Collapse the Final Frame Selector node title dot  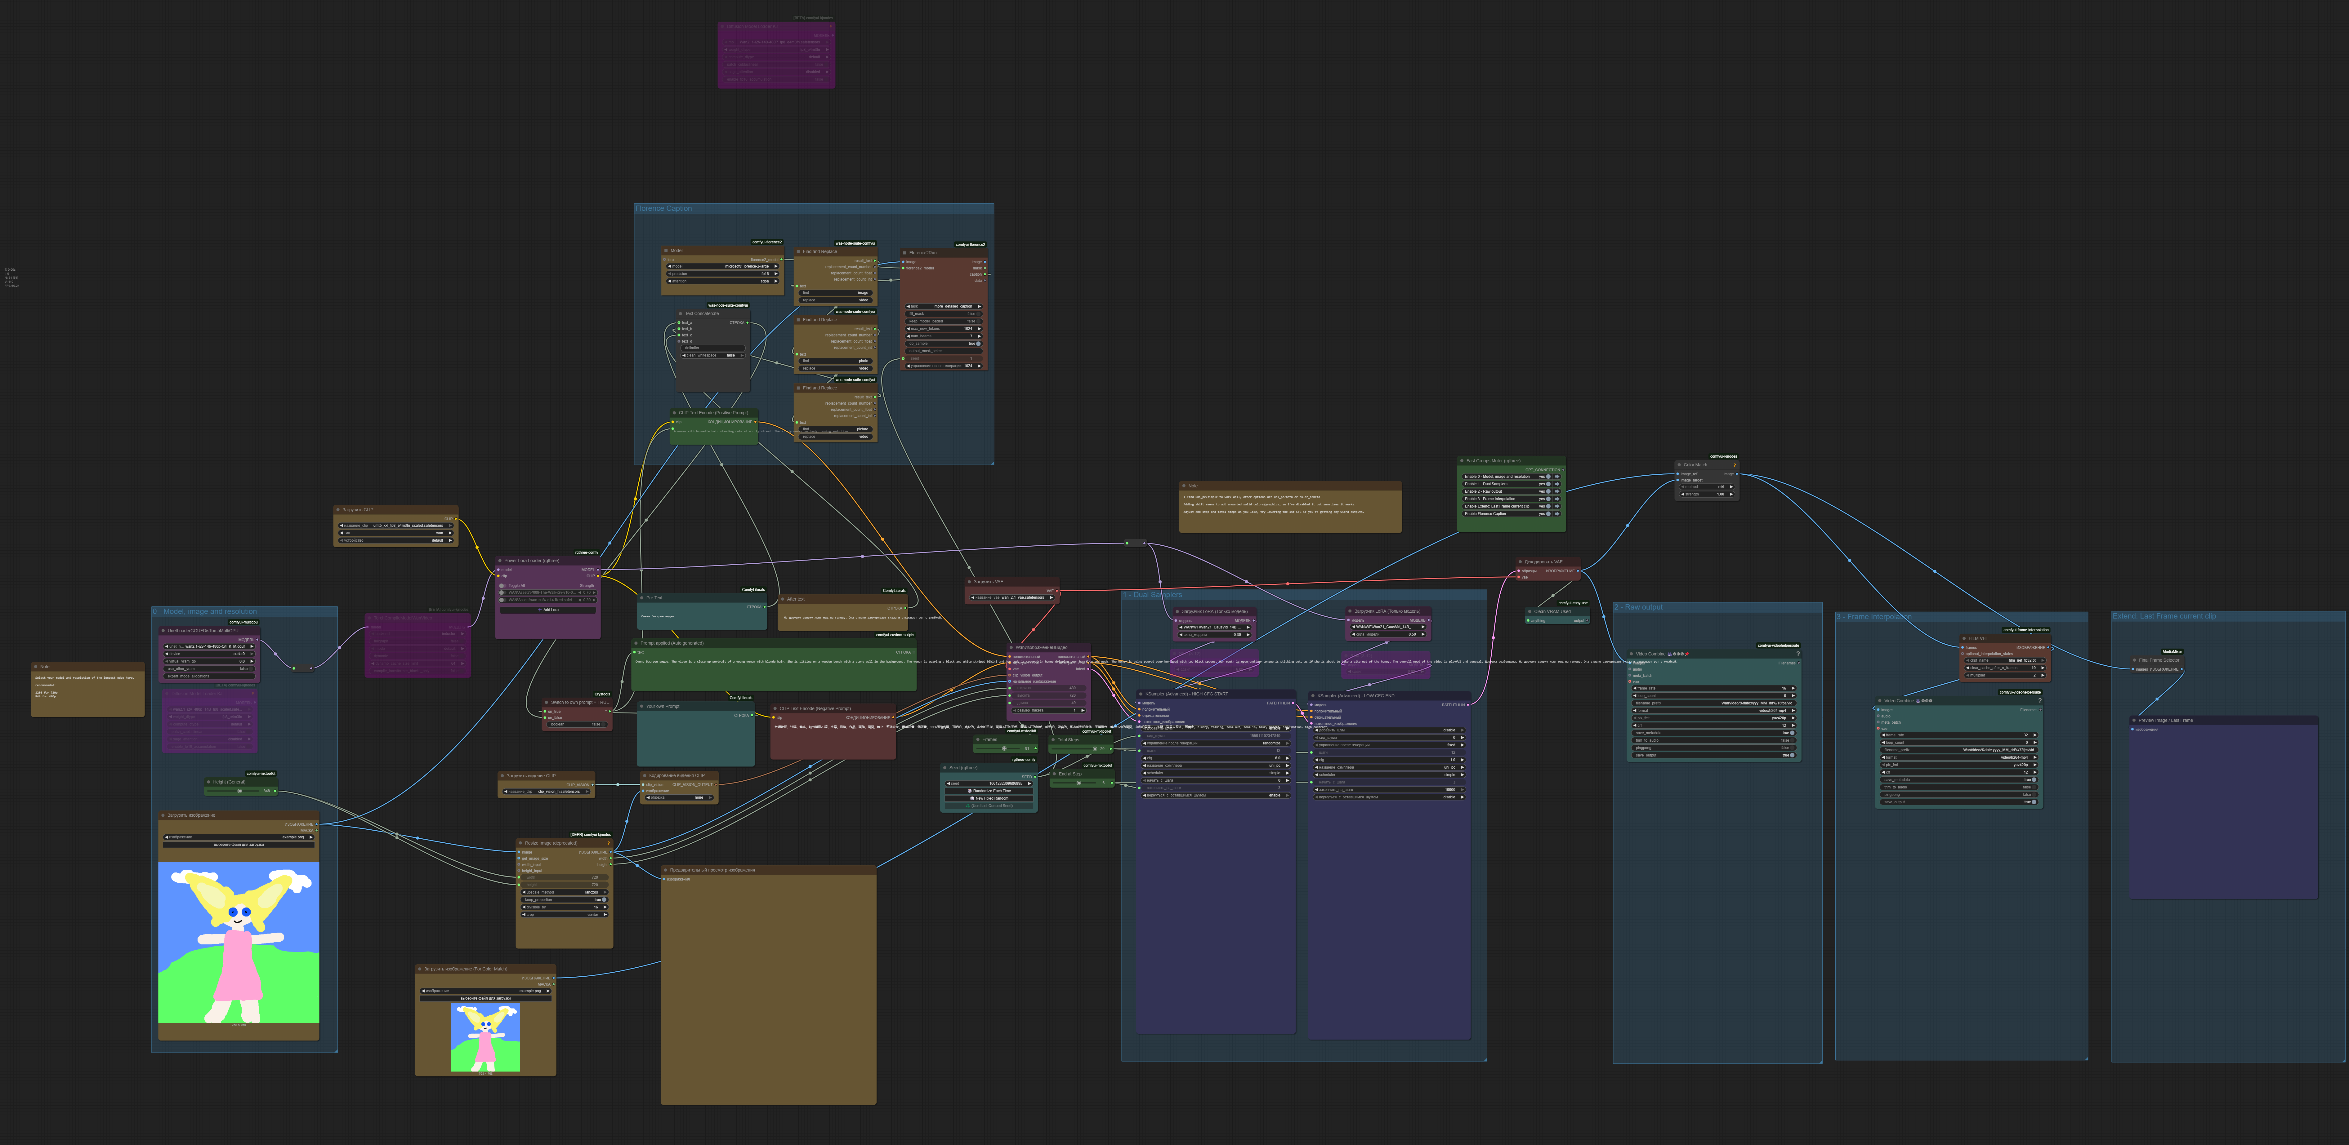2135,660
